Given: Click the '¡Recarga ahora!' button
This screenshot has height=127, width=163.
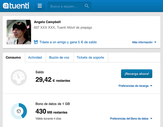Looking at the screenshot, I should click(x=137, y=74).
